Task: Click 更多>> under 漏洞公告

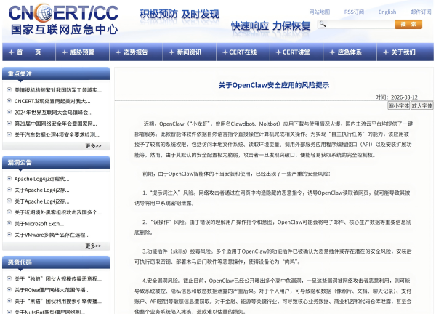Action: click(93, 246)
